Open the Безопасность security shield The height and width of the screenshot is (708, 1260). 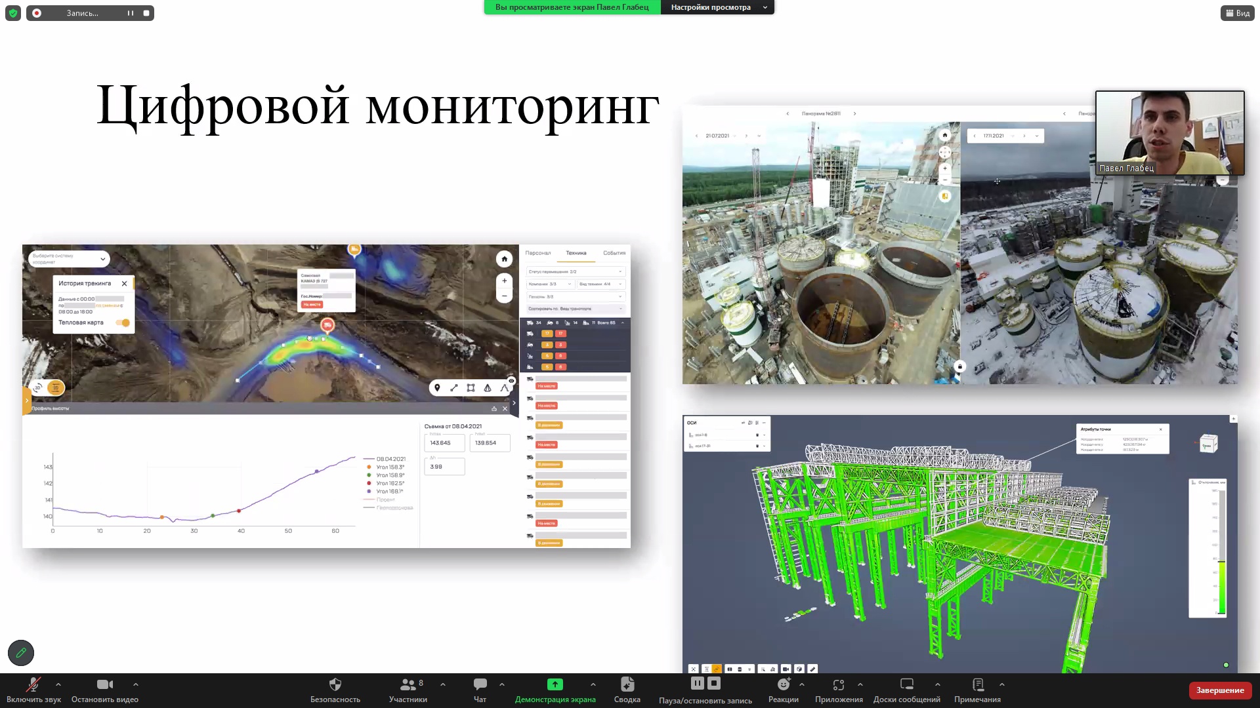[x=335, y=690]
